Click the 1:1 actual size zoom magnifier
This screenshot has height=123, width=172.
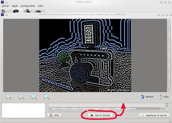[x=21, y=97]
